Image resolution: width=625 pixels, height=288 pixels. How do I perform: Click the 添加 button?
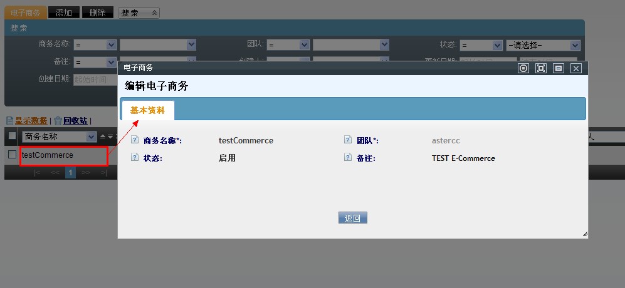point(64,13)
